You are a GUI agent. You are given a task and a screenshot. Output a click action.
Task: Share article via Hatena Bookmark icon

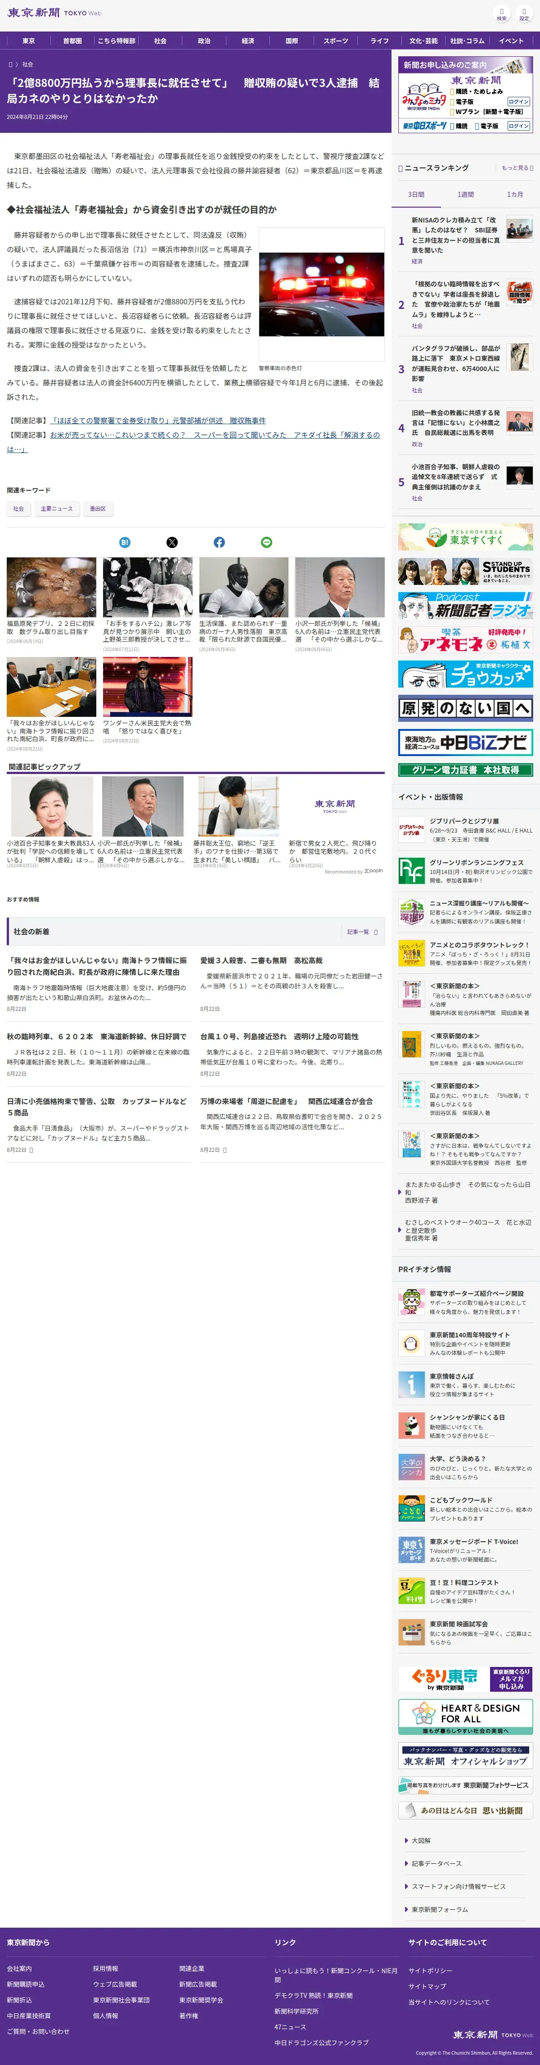(124, 543)
